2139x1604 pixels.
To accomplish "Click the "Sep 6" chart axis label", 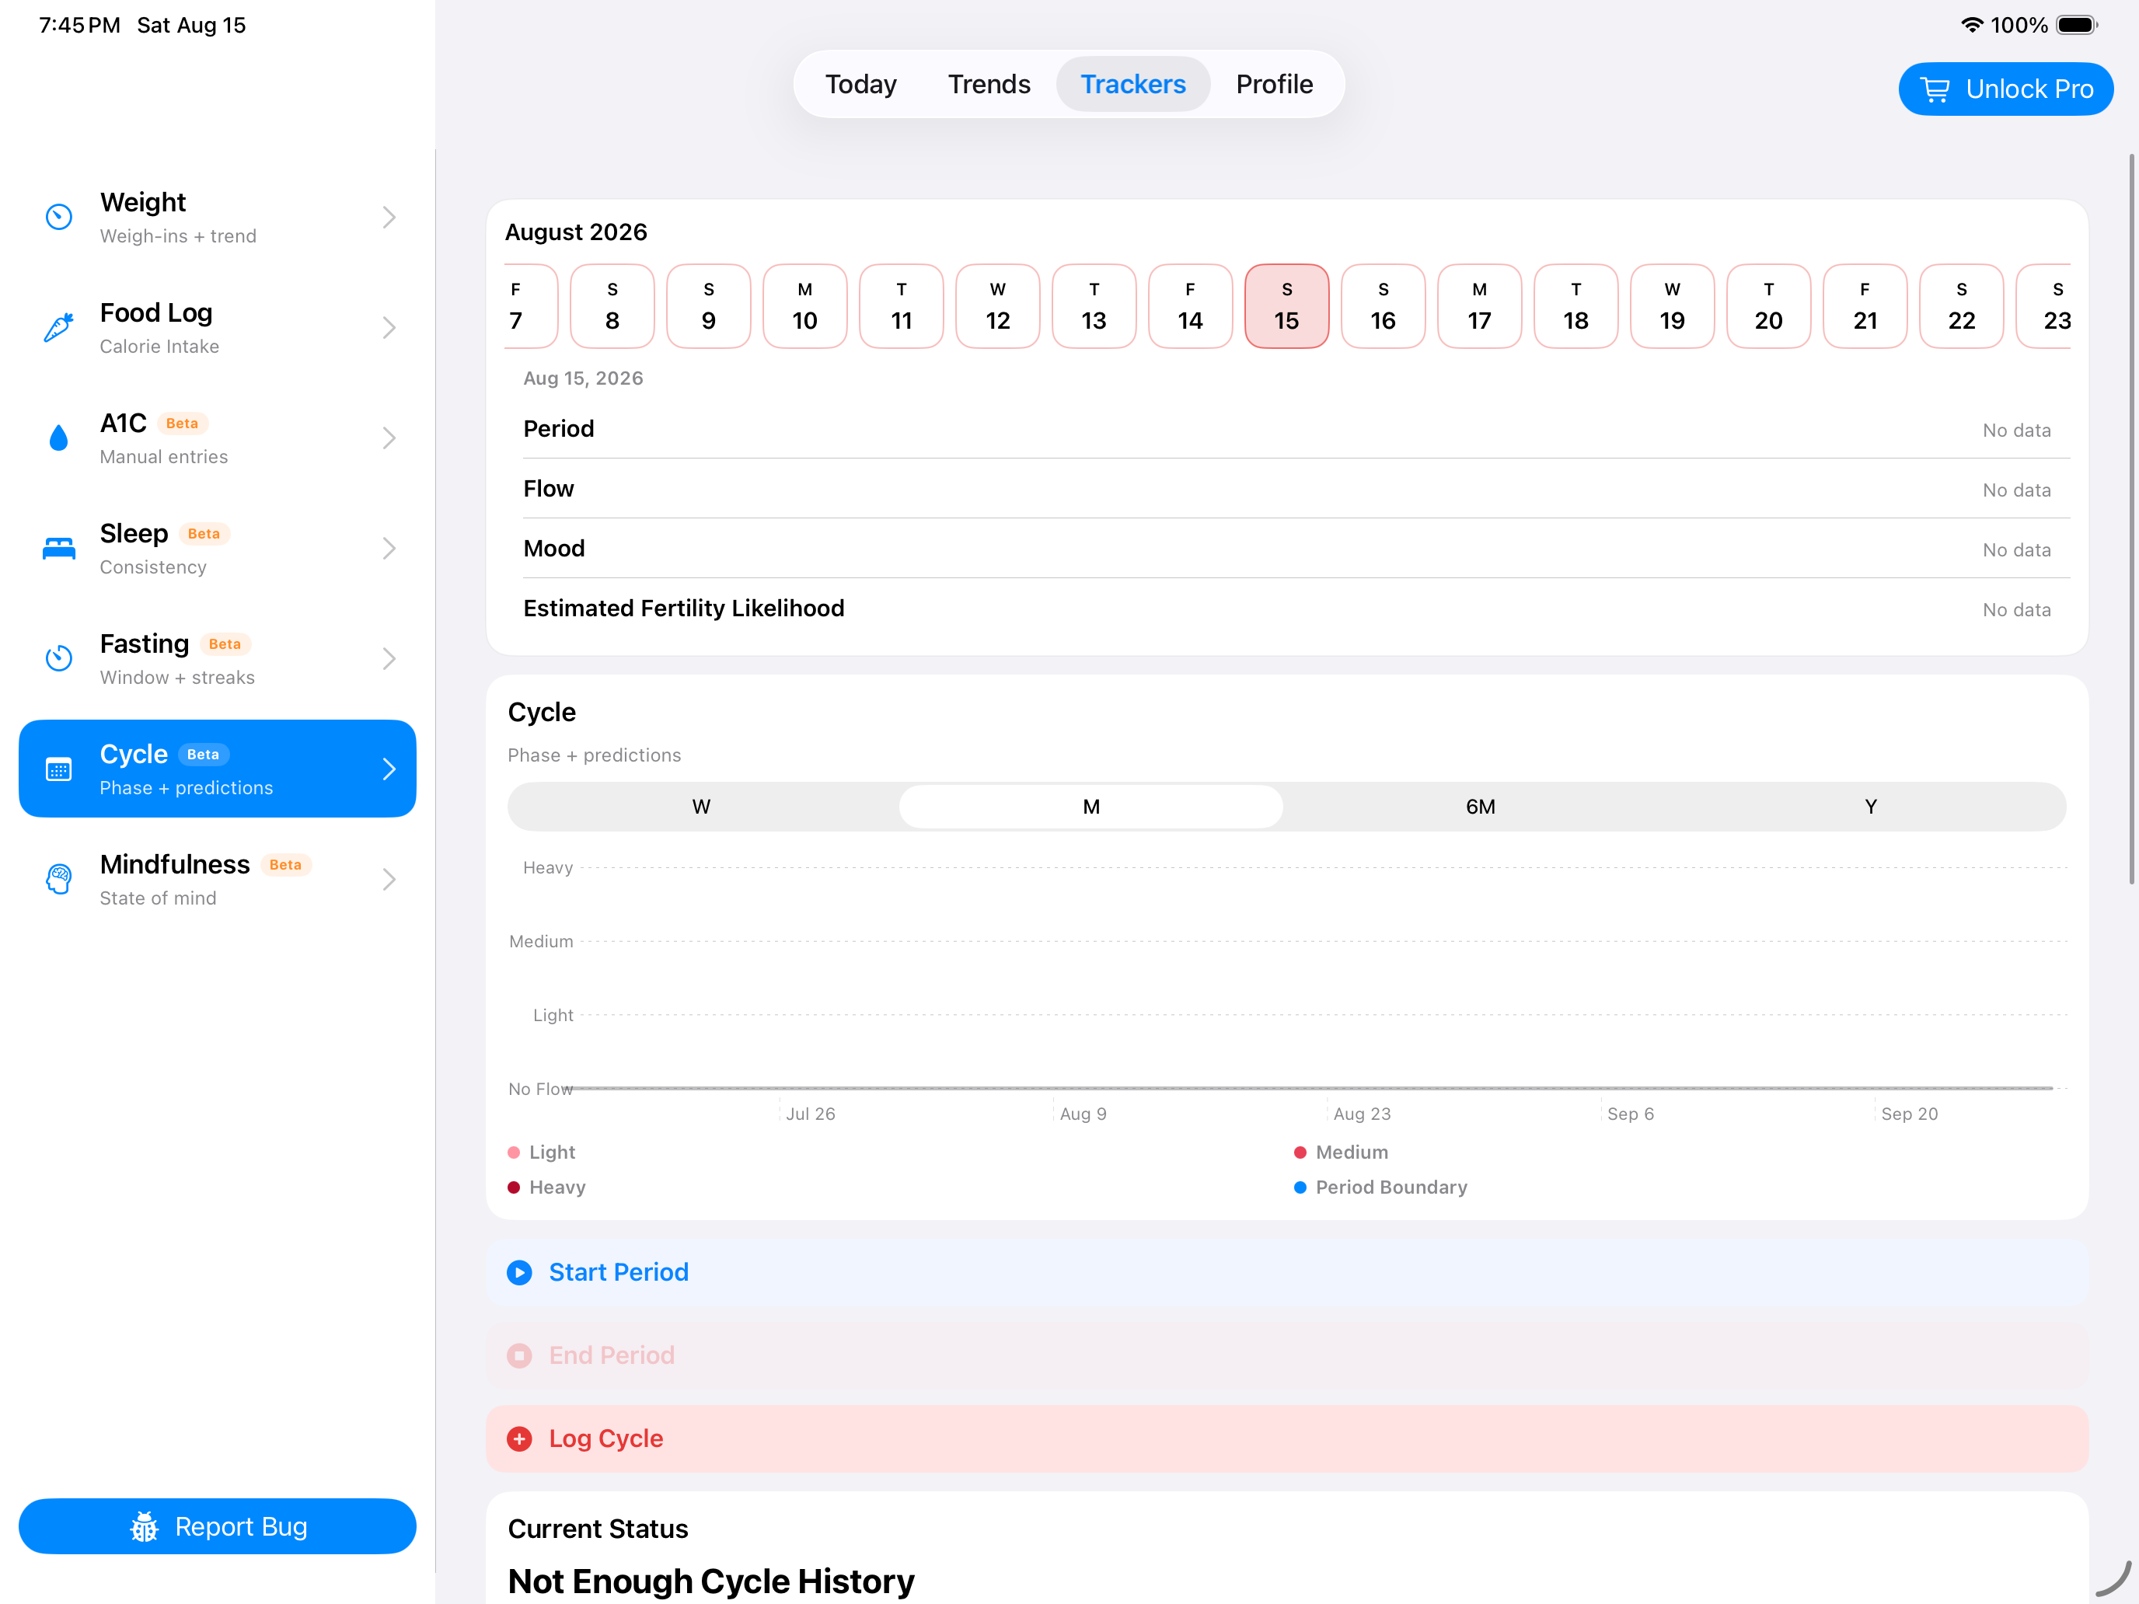I will [x=1631, y=1114].
